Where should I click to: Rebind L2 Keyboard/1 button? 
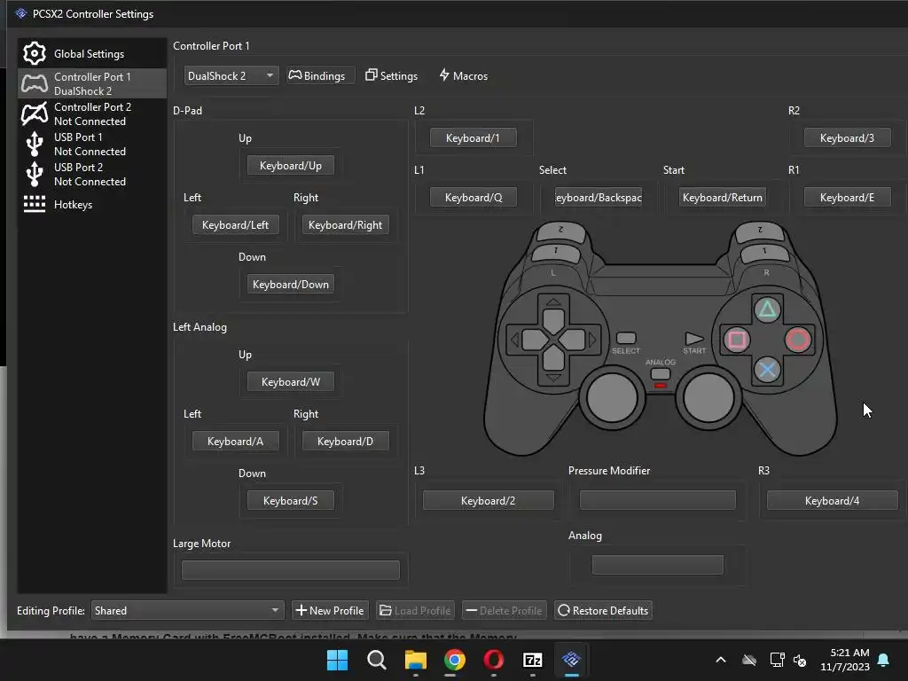point(473,137)
